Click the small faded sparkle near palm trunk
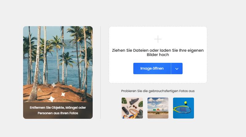Screen dimensions: 246x137 [54, 85]
